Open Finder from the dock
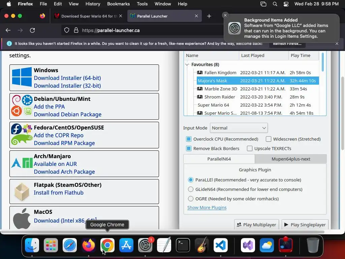This screenshot has height=259, width=345. coord(32,245)
